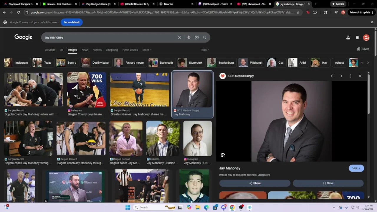This screenshot has height=212, width=377.
Task: Open the Saves collection link
Action: pyautogui.click(x=363, y=49)
